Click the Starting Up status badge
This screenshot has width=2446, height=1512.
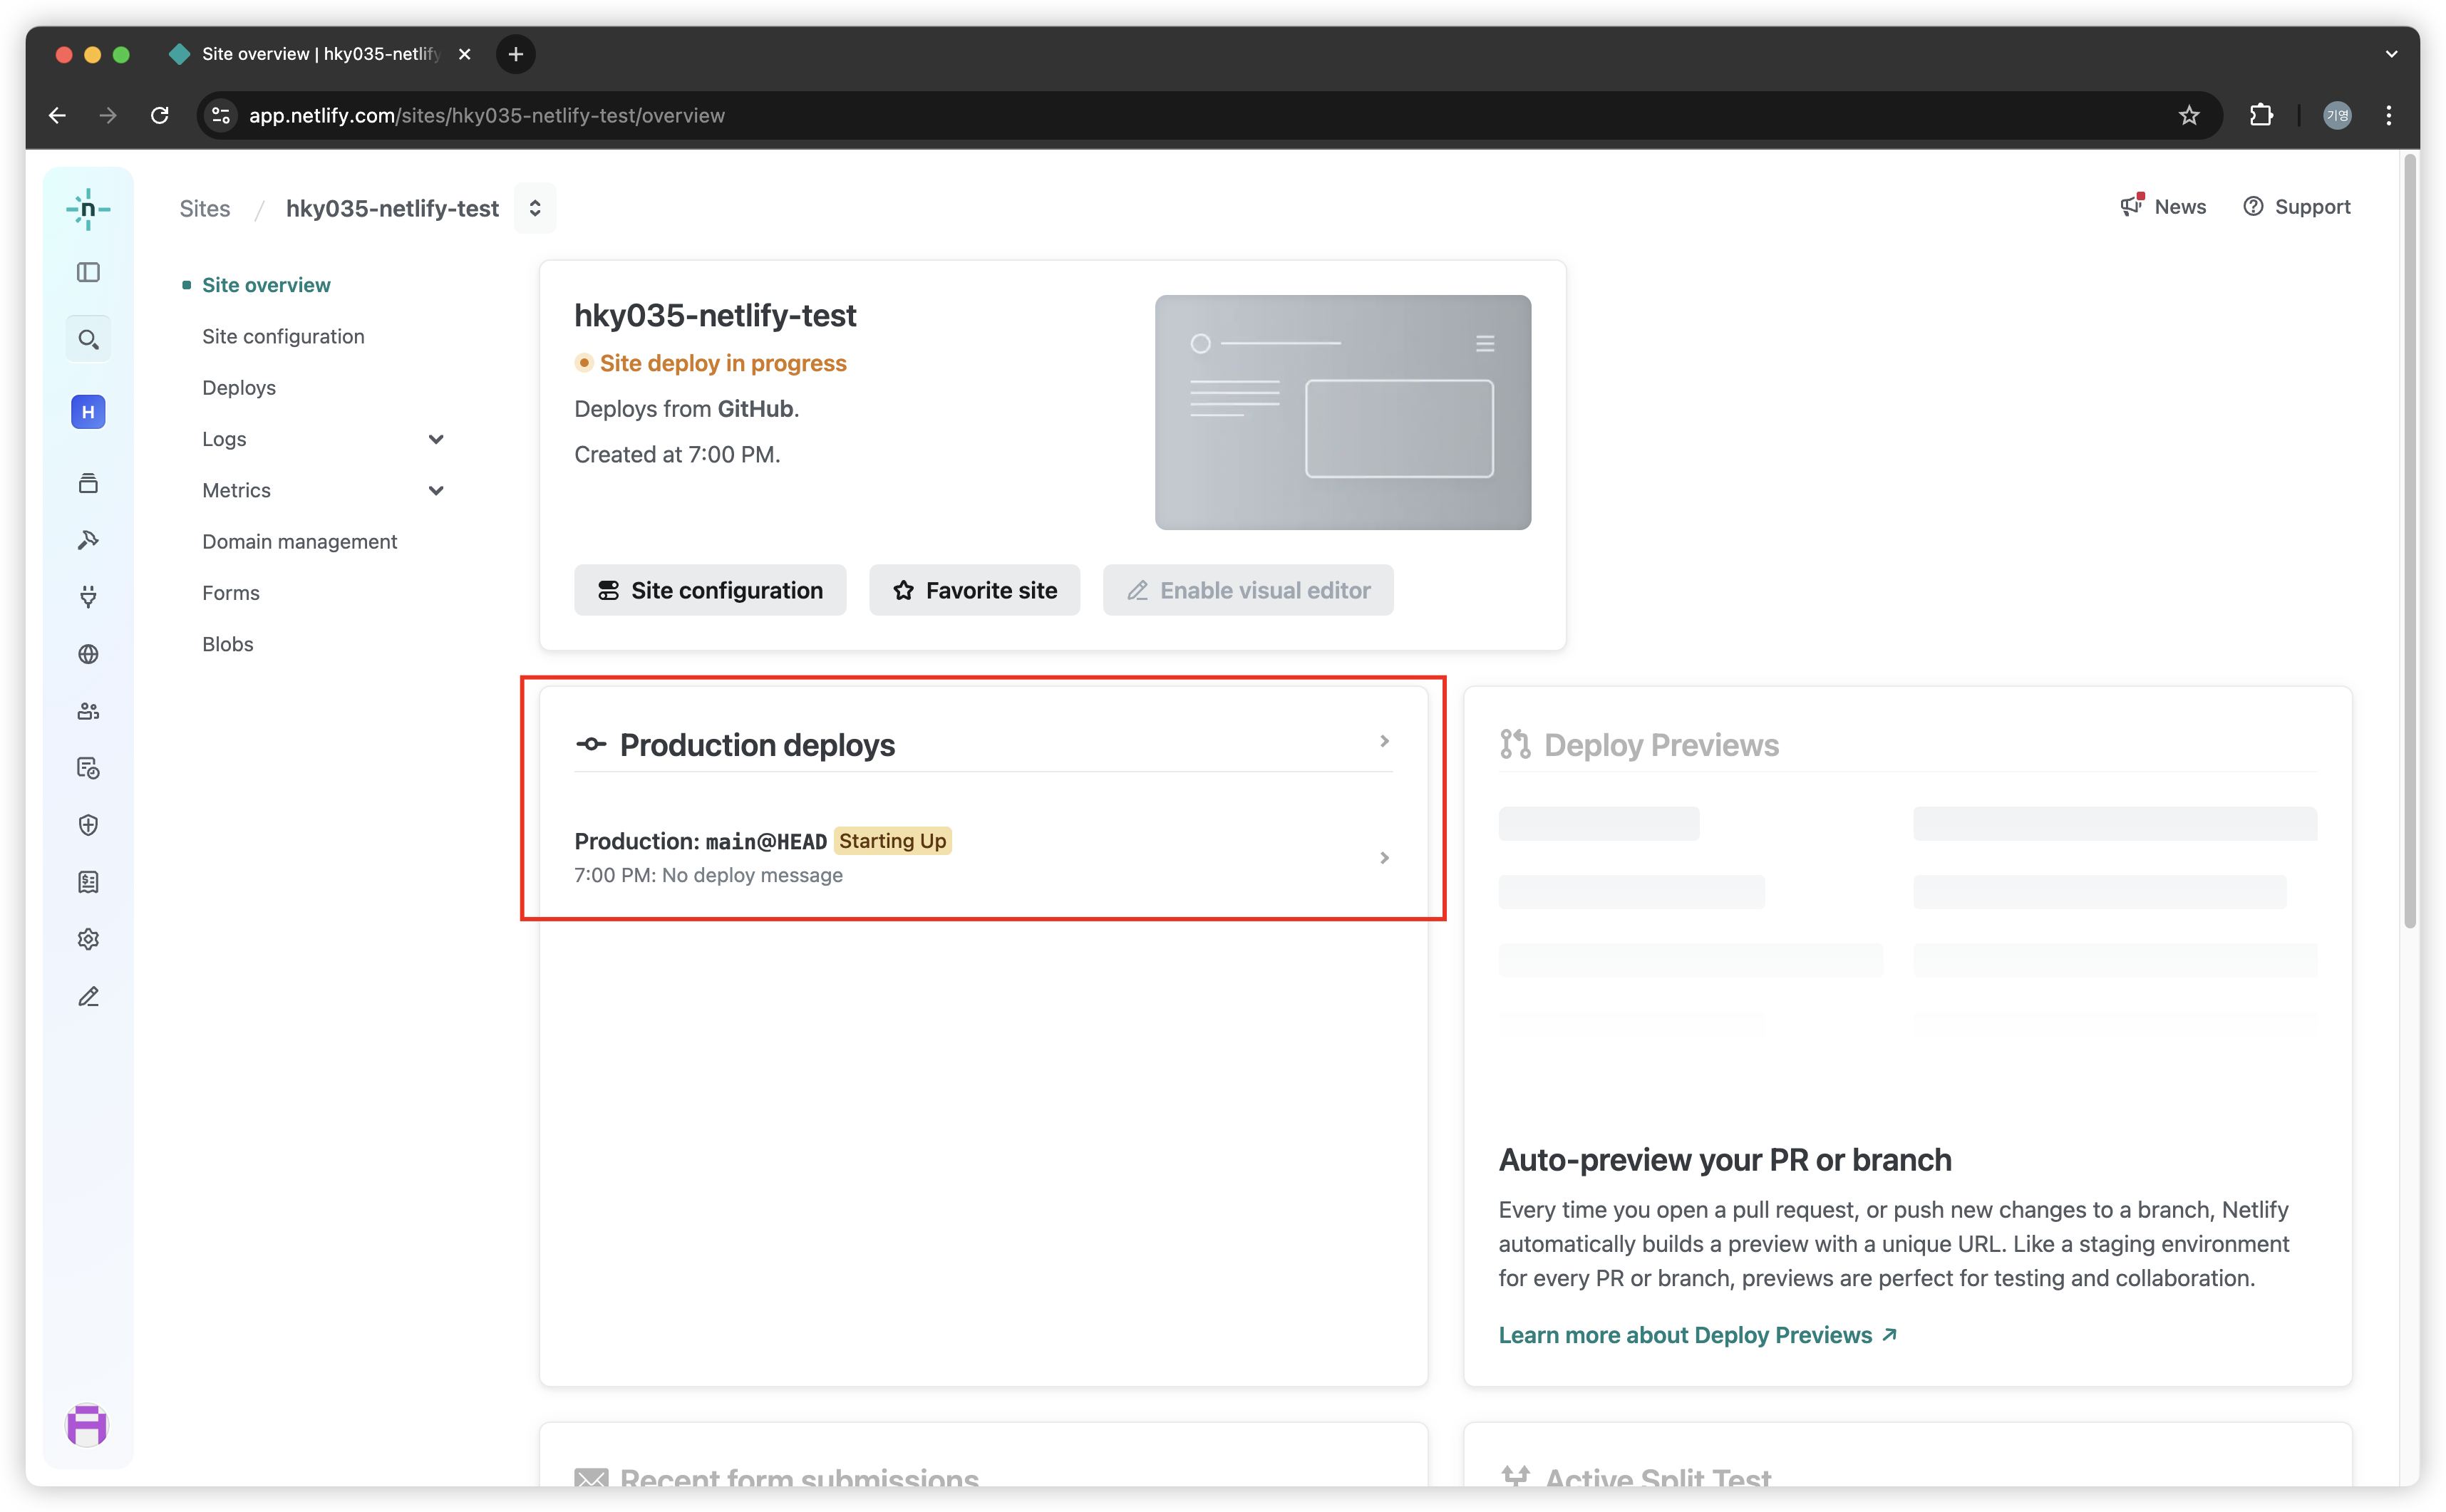coord(892,841)
